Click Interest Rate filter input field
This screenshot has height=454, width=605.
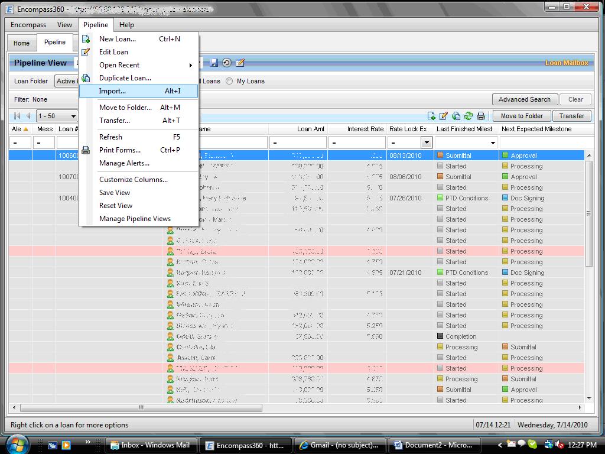click(357, 142)
